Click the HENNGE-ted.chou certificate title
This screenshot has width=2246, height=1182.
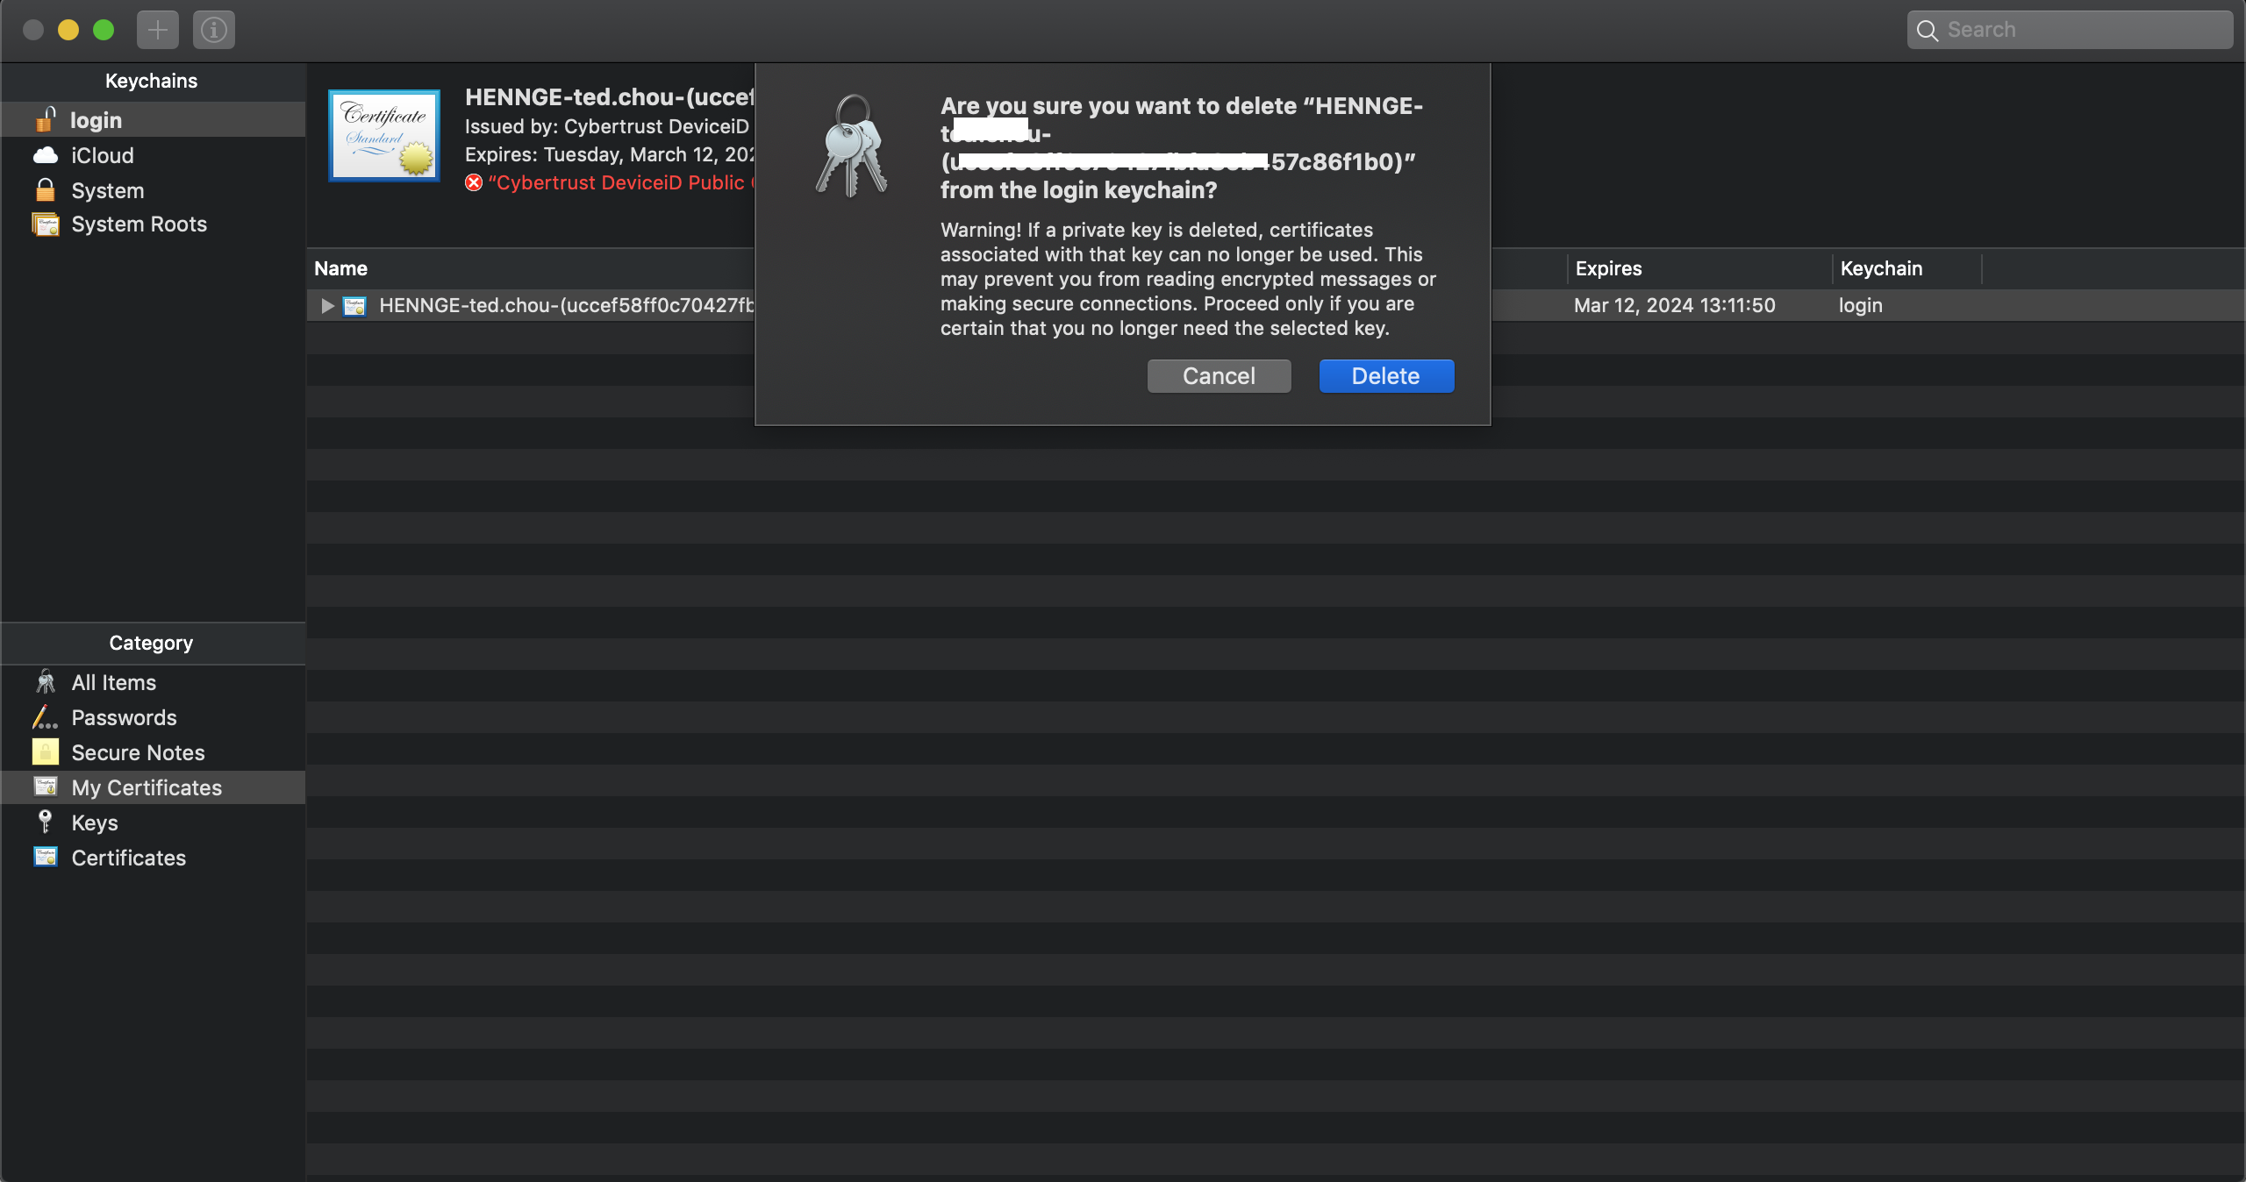[x=610, y=96]
